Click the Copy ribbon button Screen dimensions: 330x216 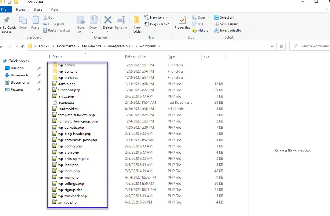point(23,22)
